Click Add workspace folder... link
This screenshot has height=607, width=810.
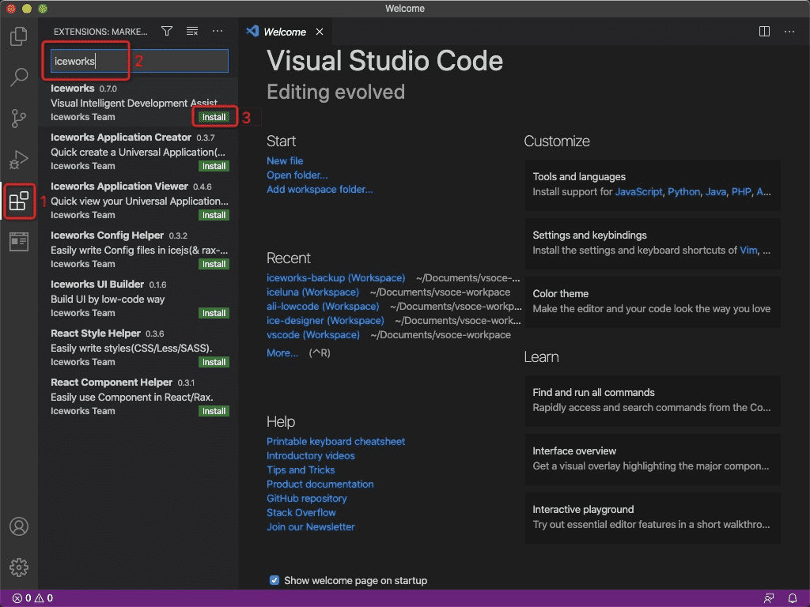pyautogui.click(x=320, y=190)
